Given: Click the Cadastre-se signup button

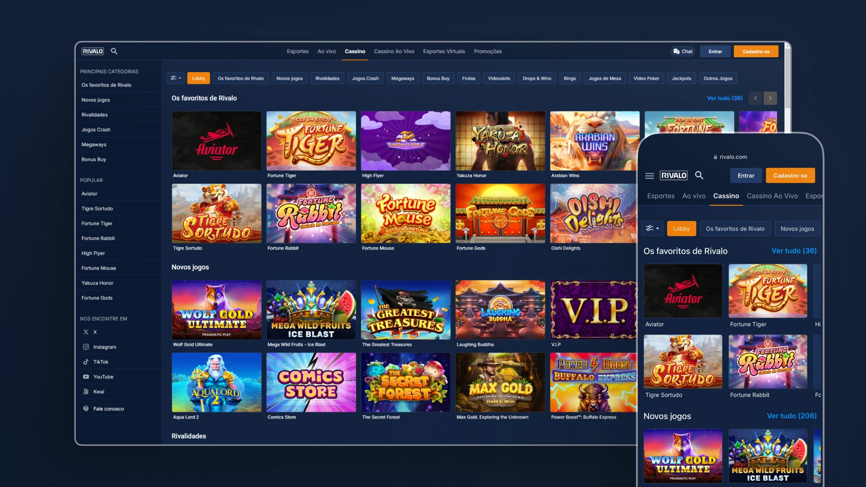Looking at the screenshot, I should (x=756, y=51).
